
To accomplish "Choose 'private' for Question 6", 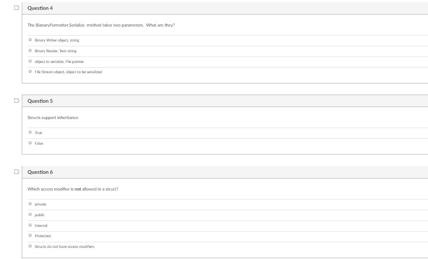I will coord(30,204).
